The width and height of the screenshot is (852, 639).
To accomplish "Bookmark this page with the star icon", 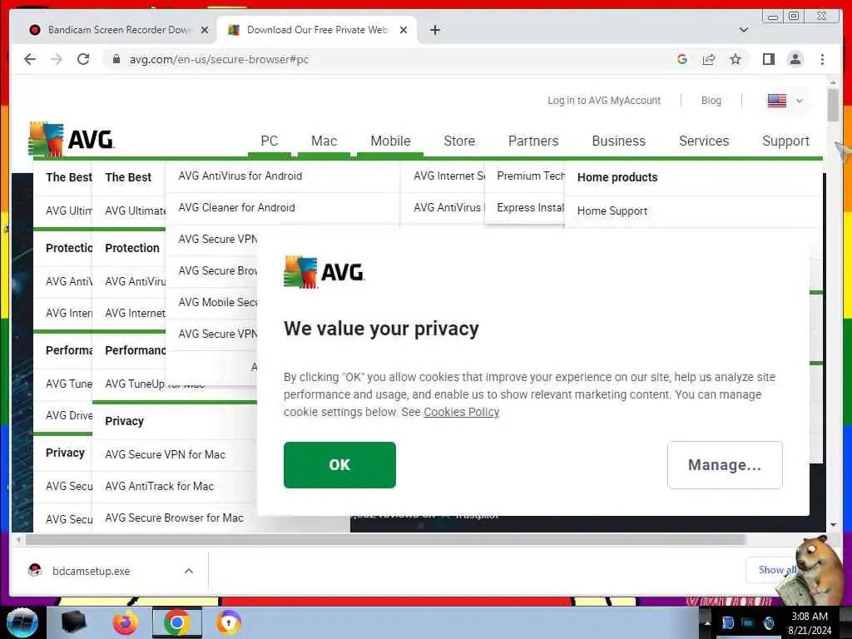I will point(736,59).
